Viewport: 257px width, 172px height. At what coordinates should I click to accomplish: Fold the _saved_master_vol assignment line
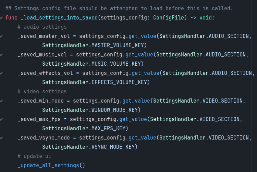coord(1,36)
